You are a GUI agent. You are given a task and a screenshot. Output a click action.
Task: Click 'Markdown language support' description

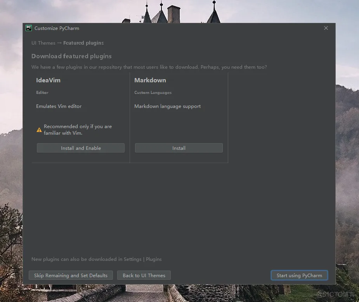click(167, 106)
